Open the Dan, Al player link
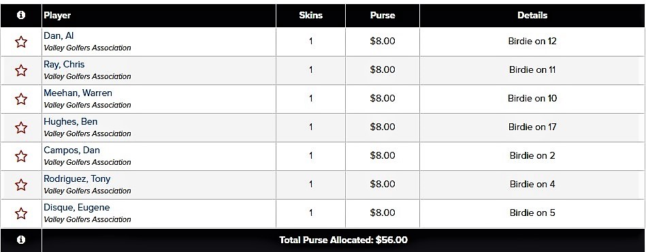The width and height of the screenshot is (646, 252). click(x=59, y=36)
